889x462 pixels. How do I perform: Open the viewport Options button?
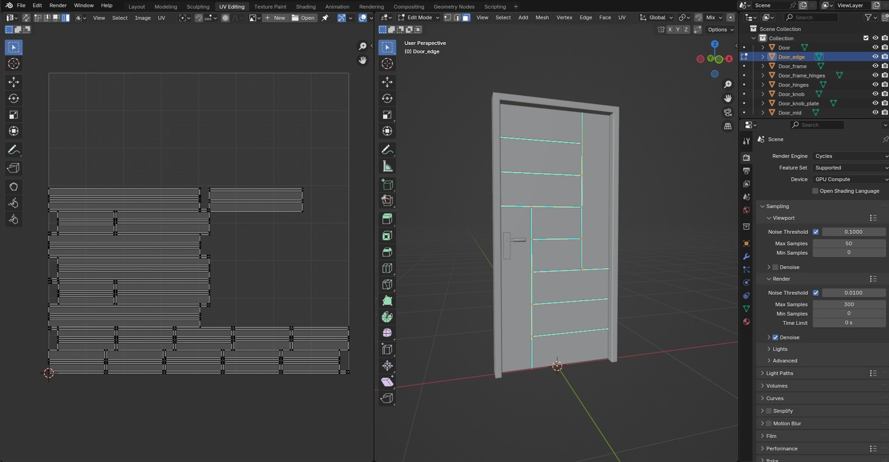tap(721, 30)
